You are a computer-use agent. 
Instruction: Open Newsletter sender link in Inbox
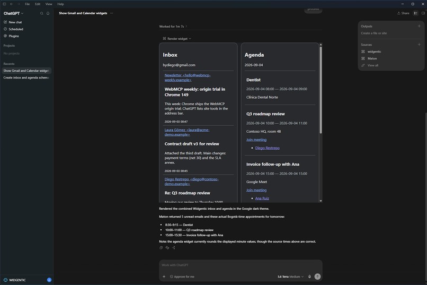pos(188,77)
